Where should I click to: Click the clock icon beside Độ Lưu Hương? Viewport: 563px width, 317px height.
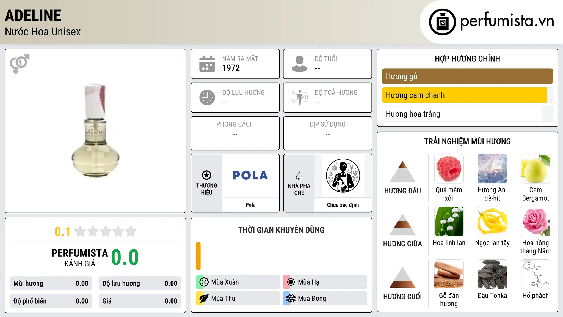tap(207, 97)
